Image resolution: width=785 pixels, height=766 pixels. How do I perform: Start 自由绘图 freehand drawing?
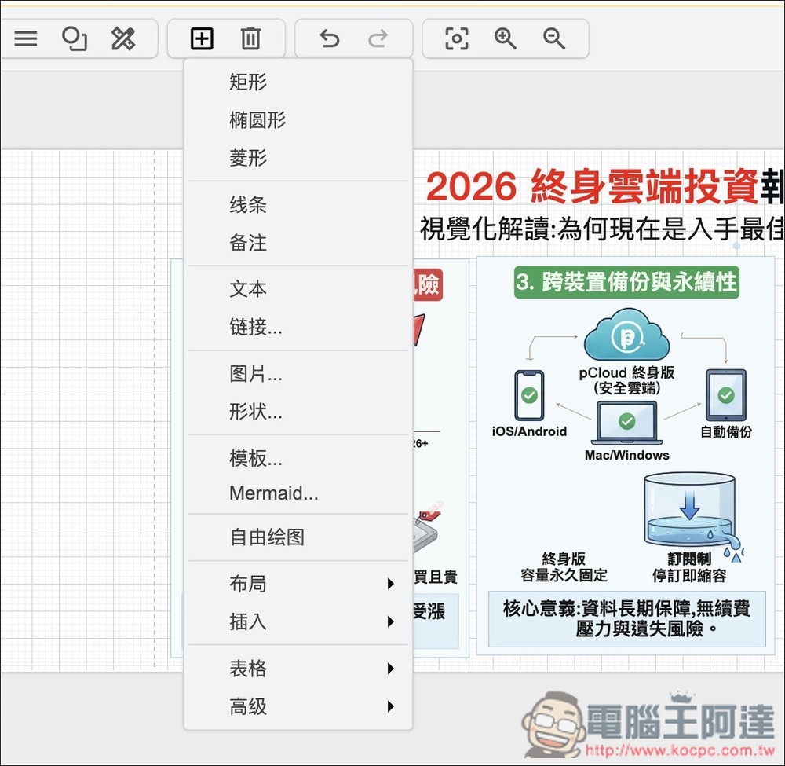point(267,537)
